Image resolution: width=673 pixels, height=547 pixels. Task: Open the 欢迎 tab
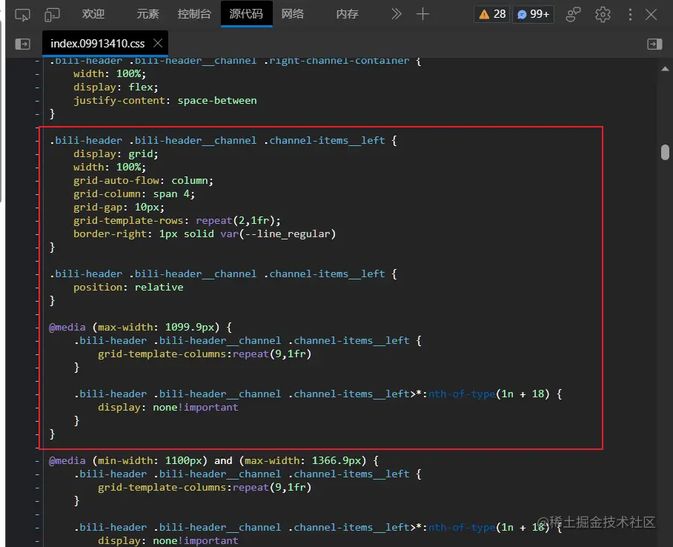(x=93, y=14)
